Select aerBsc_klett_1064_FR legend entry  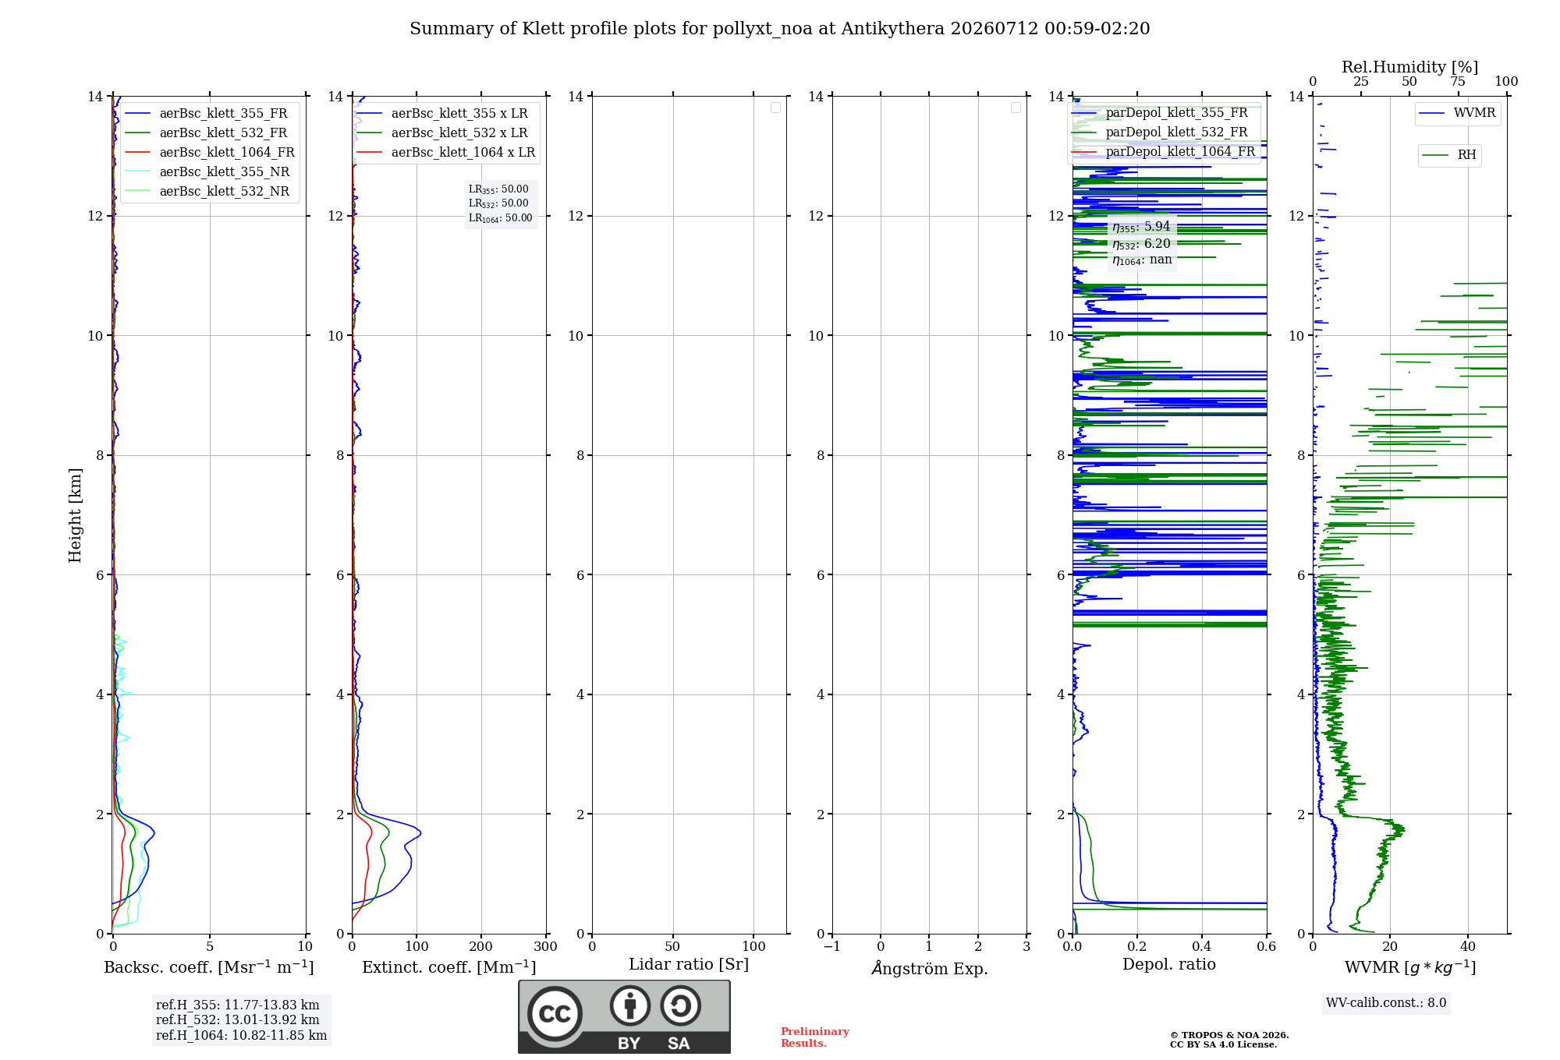pos(210,153)
